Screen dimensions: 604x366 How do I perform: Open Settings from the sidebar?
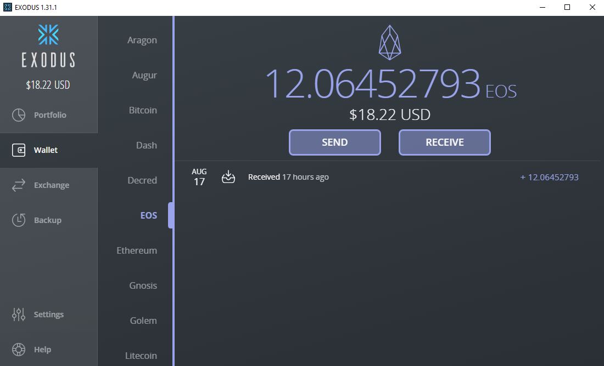click(49, 314)
